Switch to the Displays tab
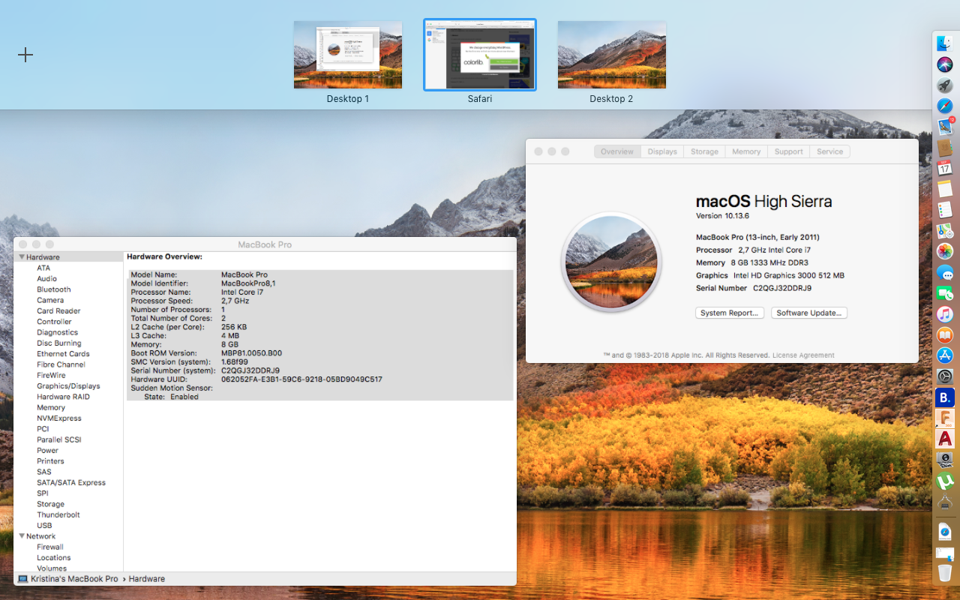This screenshot has width=960, height=600. [662, 151]
